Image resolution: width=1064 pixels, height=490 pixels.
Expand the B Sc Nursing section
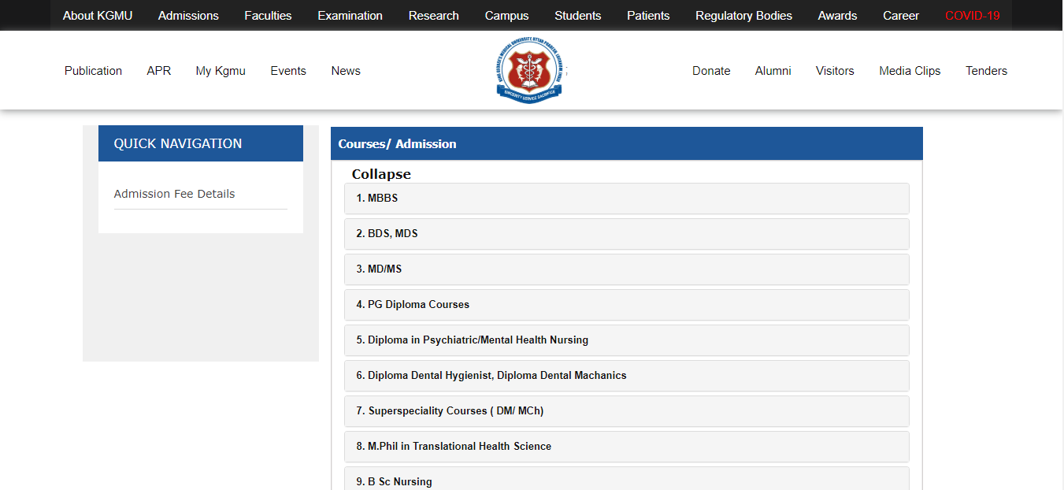[x=626, y=481]
